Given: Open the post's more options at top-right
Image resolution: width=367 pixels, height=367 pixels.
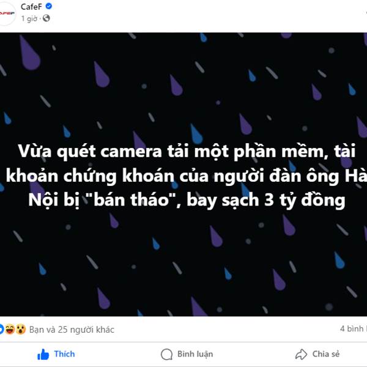Looking at the screenshot, I should tap(365, 12).
